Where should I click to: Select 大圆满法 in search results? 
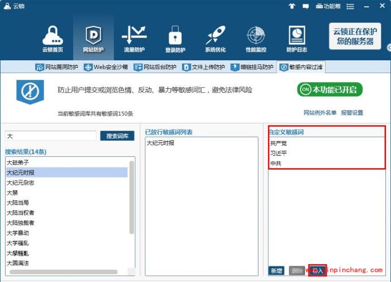click(x=66, y=263)
